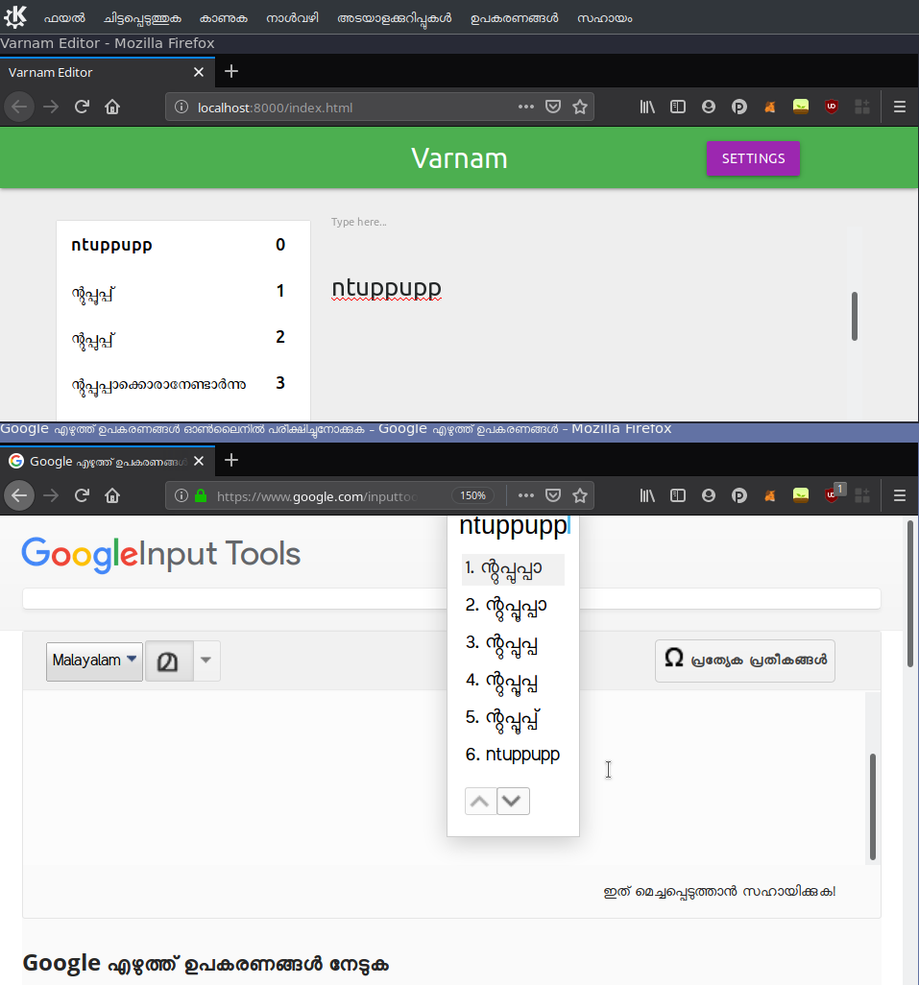
Task: Bookmark the page in the Varnam Editor window
Action: 580,107
